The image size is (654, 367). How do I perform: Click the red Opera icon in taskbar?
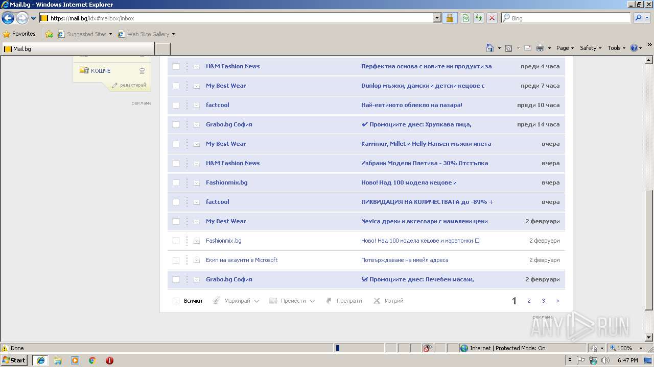(x=109, y=360)
